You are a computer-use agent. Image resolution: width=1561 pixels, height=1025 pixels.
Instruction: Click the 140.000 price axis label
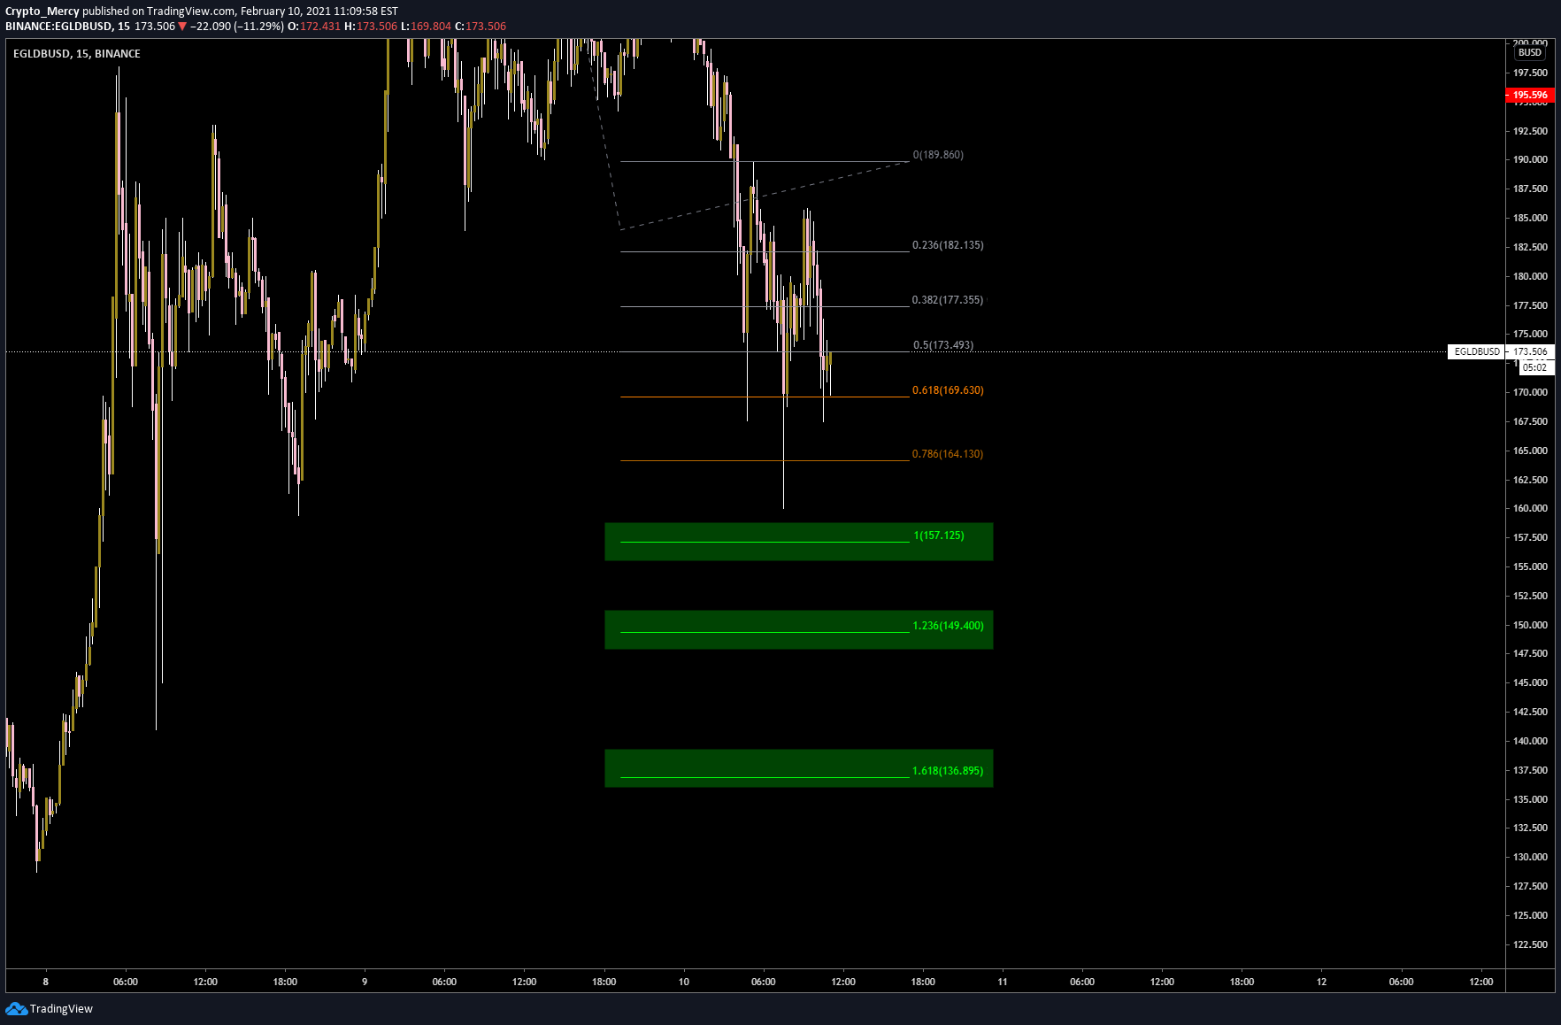point(1530,741)
